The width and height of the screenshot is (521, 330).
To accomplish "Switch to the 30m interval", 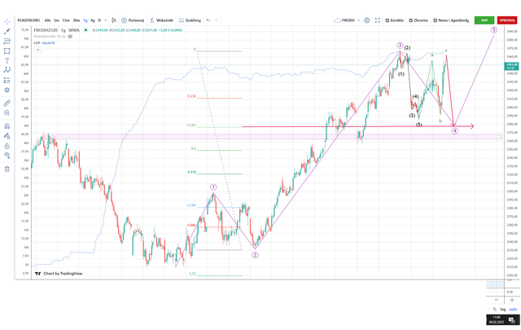I will (77, 20).
